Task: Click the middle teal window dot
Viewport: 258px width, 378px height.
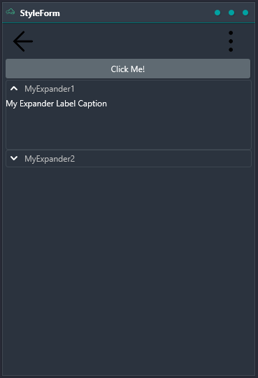Action: [x=231, y=13]
